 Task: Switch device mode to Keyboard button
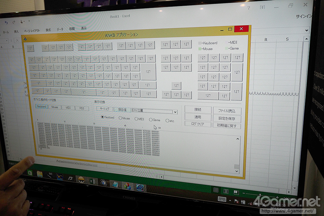(41, 107)
